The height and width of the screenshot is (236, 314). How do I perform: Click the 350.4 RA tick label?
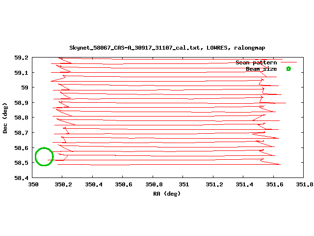[94, 184]
